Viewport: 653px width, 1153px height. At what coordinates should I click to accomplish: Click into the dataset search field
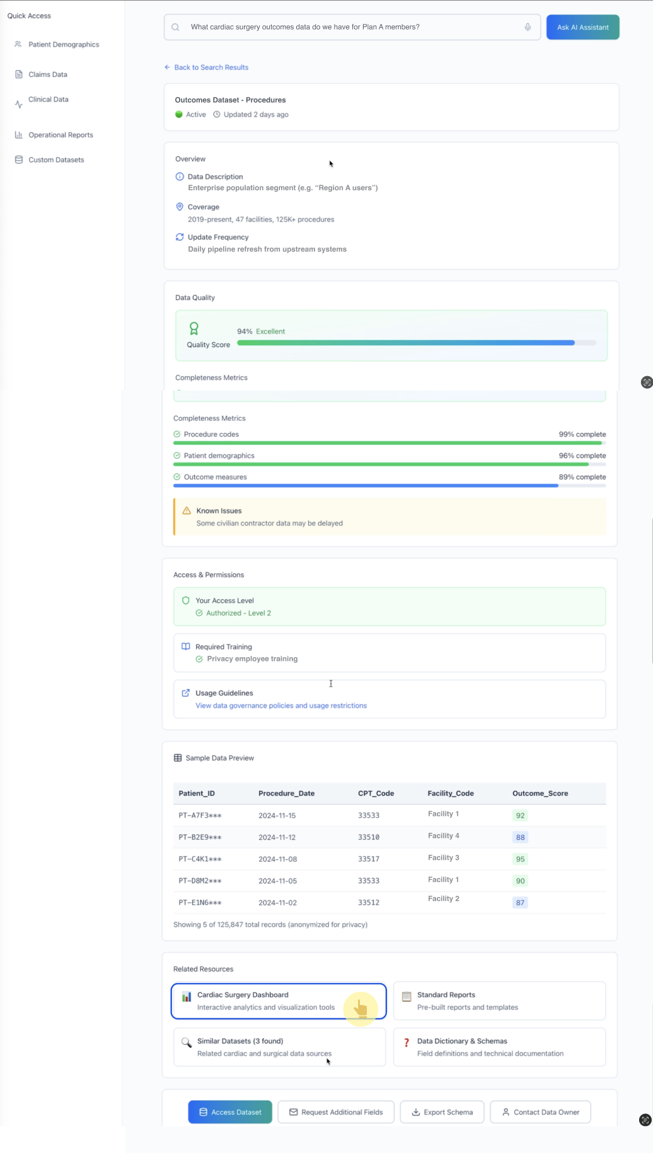coord(352,27)
